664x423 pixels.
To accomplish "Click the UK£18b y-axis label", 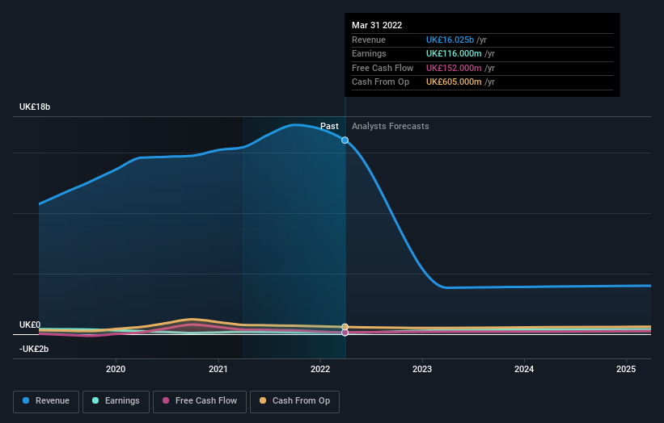I will (x=35, y=107).
